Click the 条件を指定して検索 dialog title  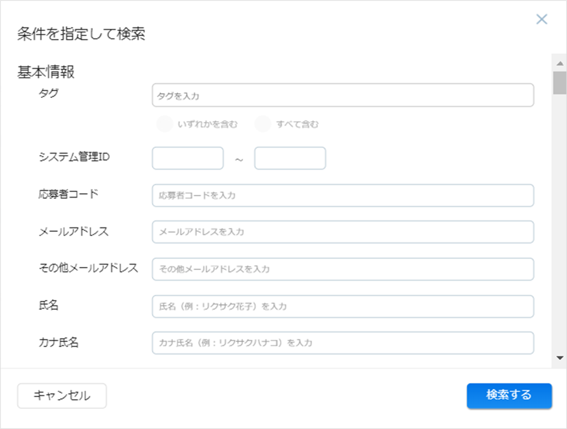tap(81, 34)
